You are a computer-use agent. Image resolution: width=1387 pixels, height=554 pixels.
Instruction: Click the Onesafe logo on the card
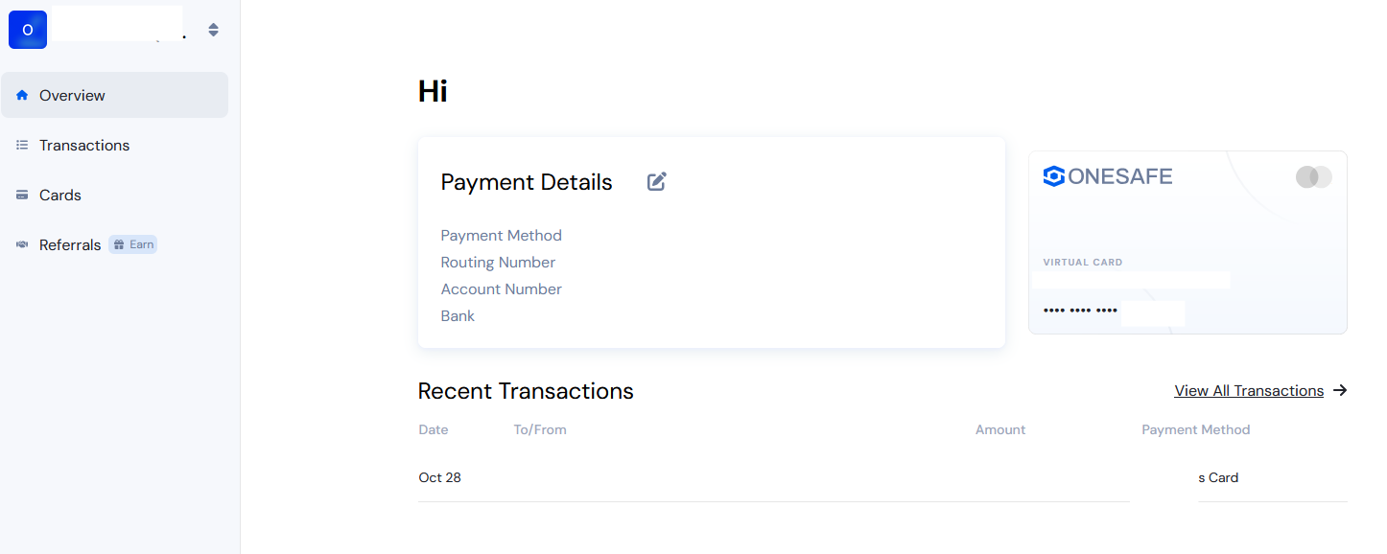pos(1107,176)
